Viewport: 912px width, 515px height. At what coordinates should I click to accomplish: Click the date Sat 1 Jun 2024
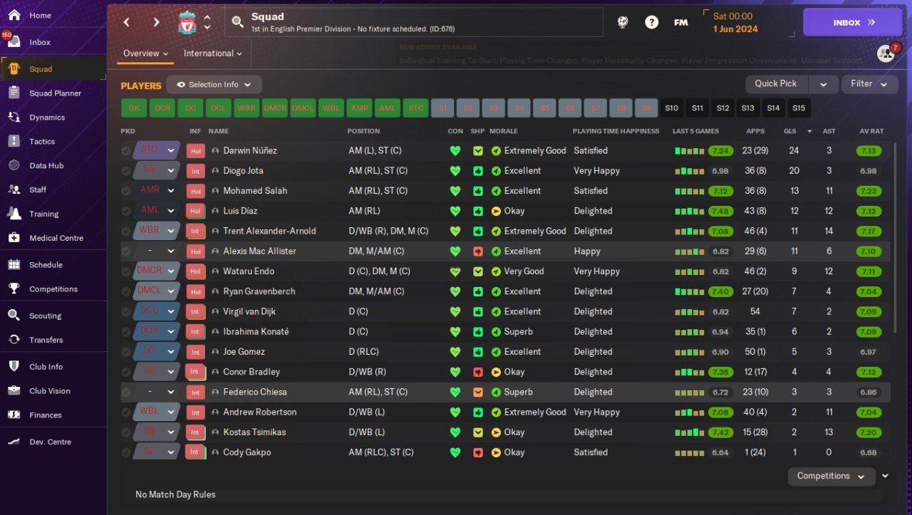coord(735,23)
